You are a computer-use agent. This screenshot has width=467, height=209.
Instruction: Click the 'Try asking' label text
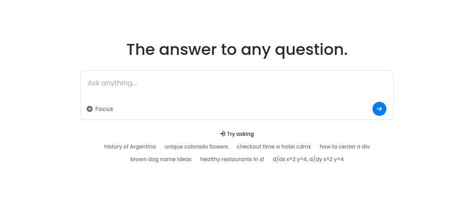240,134
